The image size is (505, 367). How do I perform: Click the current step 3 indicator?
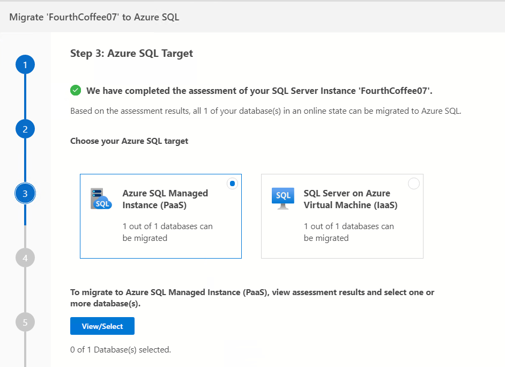point(25,193)
